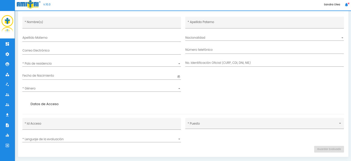
Task: Open settings via the gear icon
Action: coord(7,54)
